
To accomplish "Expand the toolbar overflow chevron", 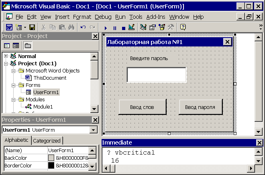I will [261, 27].
